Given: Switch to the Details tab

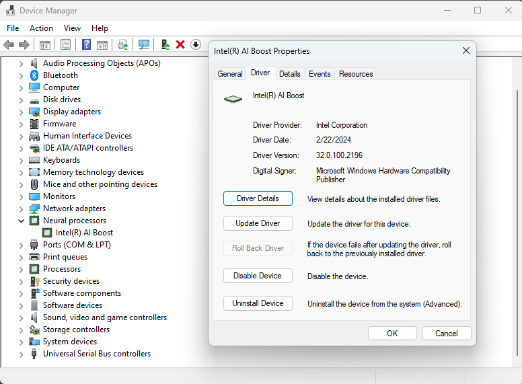Looking at the screenshot, I should point(290,74).
